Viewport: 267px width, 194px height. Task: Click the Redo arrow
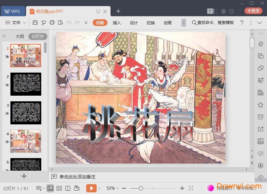coord(77,23)
